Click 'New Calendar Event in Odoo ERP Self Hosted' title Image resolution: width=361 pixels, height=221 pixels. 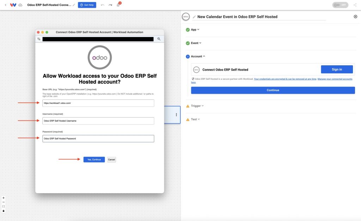tap(237, 17)
